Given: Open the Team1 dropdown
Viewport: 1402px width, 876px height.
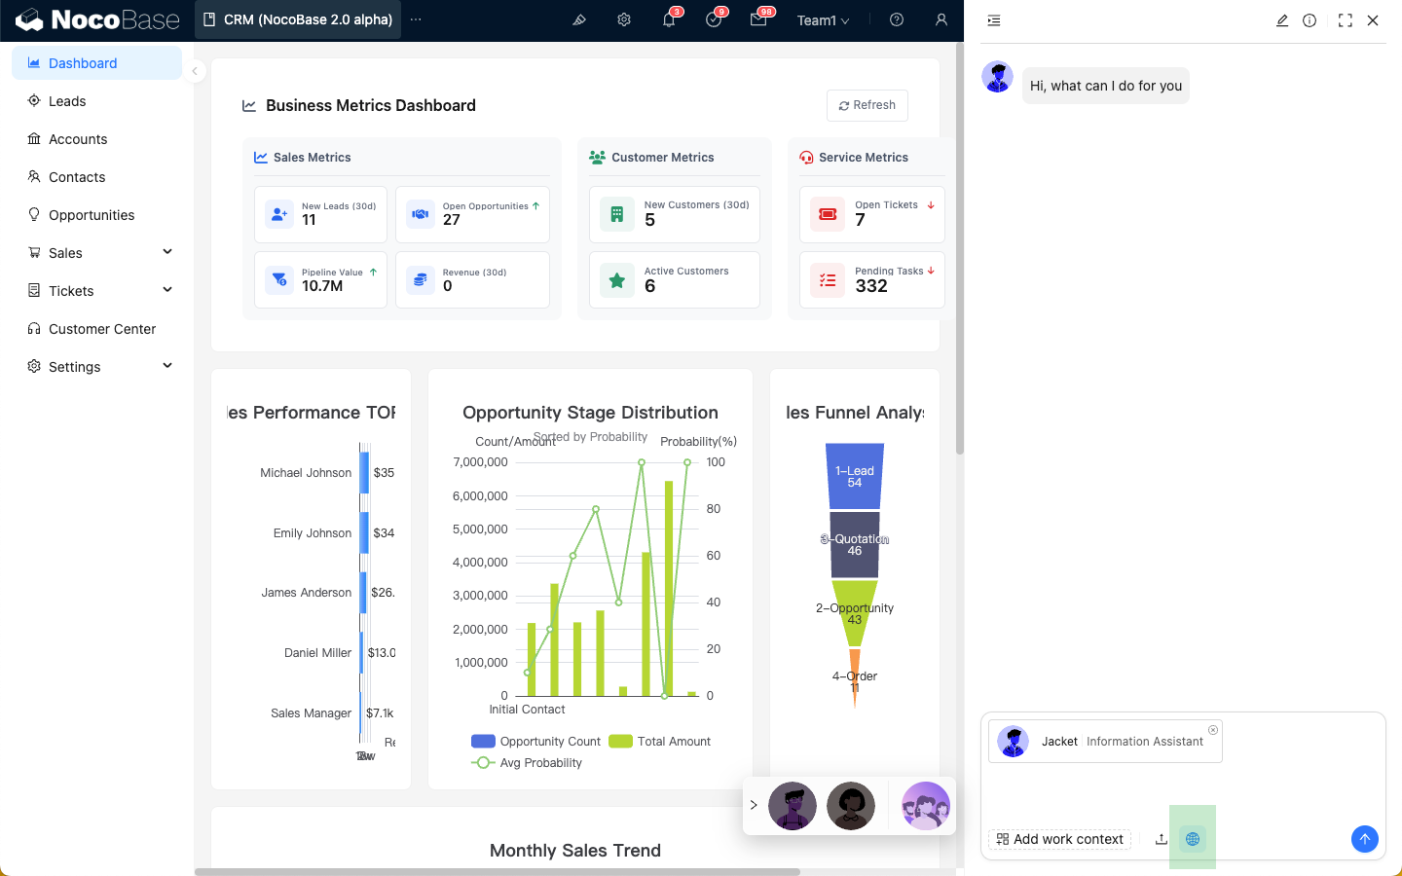Looking at the screenshot, I should (823, 20).
